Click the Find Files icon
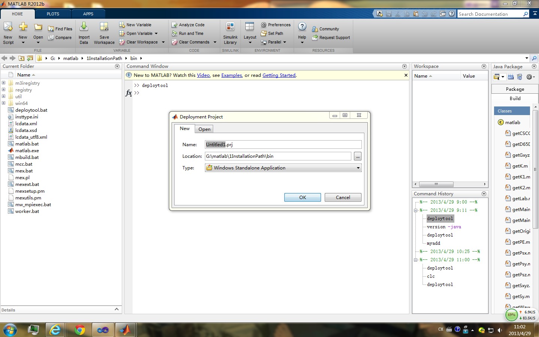This screenshot has height=337, width=539. 51,29
